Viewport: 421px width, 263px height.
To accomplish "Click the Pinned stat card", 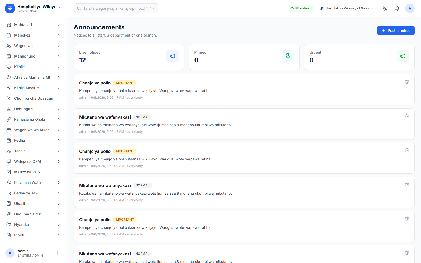I will coord(244,57).
